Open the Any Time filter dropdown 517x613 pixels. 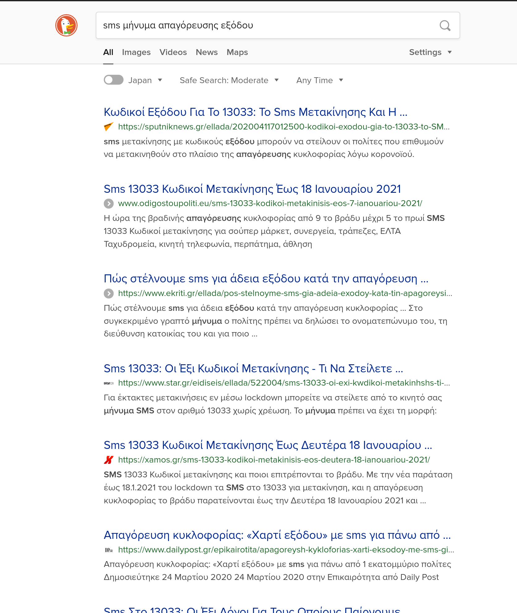click(320, 80)
